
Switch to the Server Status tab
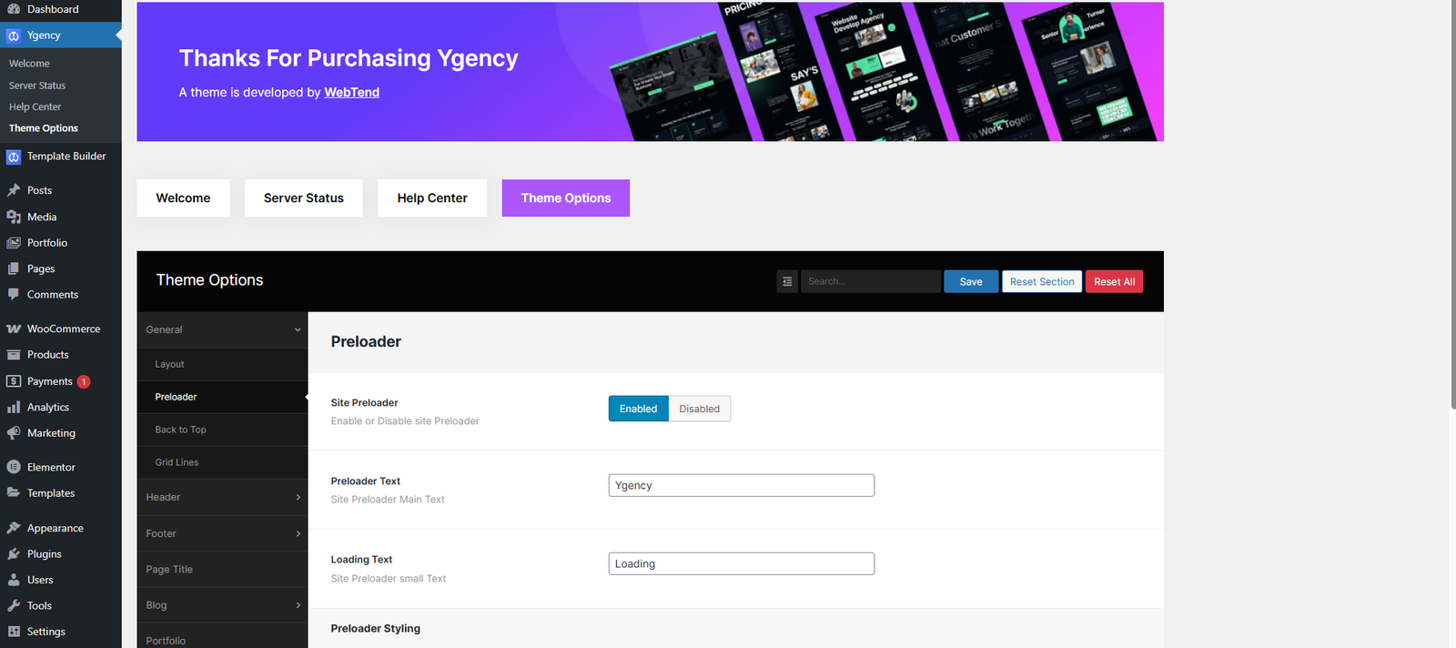click(303, 198)
